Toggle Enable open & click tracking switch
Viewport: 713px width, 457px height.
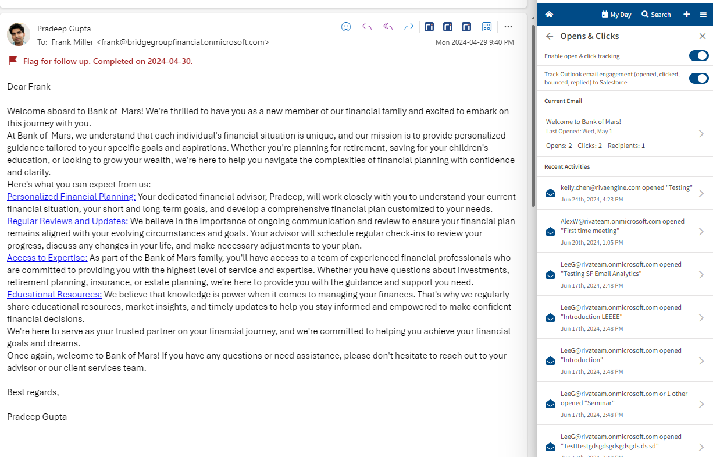(x=698, y=56)
